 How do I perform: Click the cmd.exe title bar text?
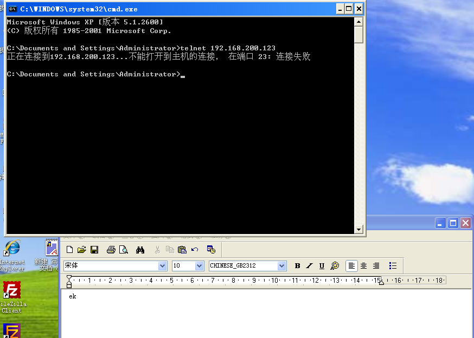click(x=79, y=9)
